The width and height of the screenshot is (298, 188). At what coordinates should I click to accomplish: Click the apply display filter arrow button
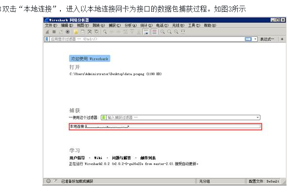click(248, 39)
